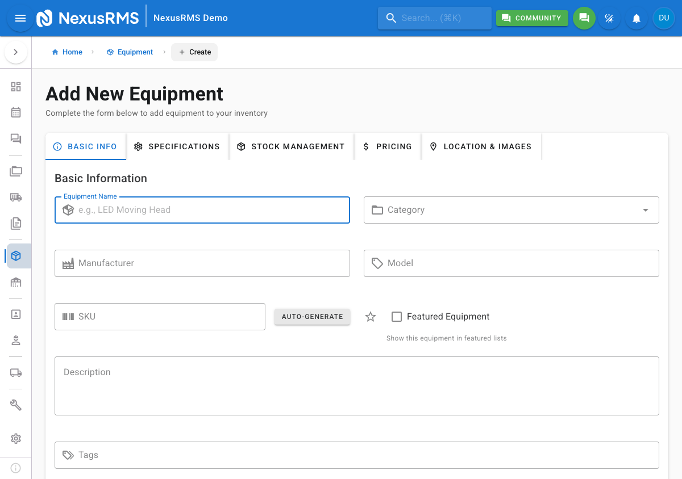The image size is (682, 479).
Task: Open the Messages sidebar icon
Action: pos(16,138)
